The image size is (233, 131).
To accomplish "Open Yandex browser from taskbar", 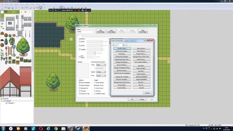I will 11,128.
